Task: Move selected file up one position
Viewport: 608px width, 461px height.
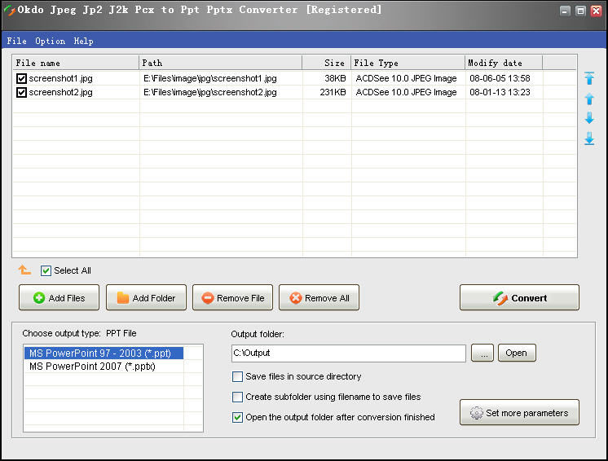Action: click(589, 99)
